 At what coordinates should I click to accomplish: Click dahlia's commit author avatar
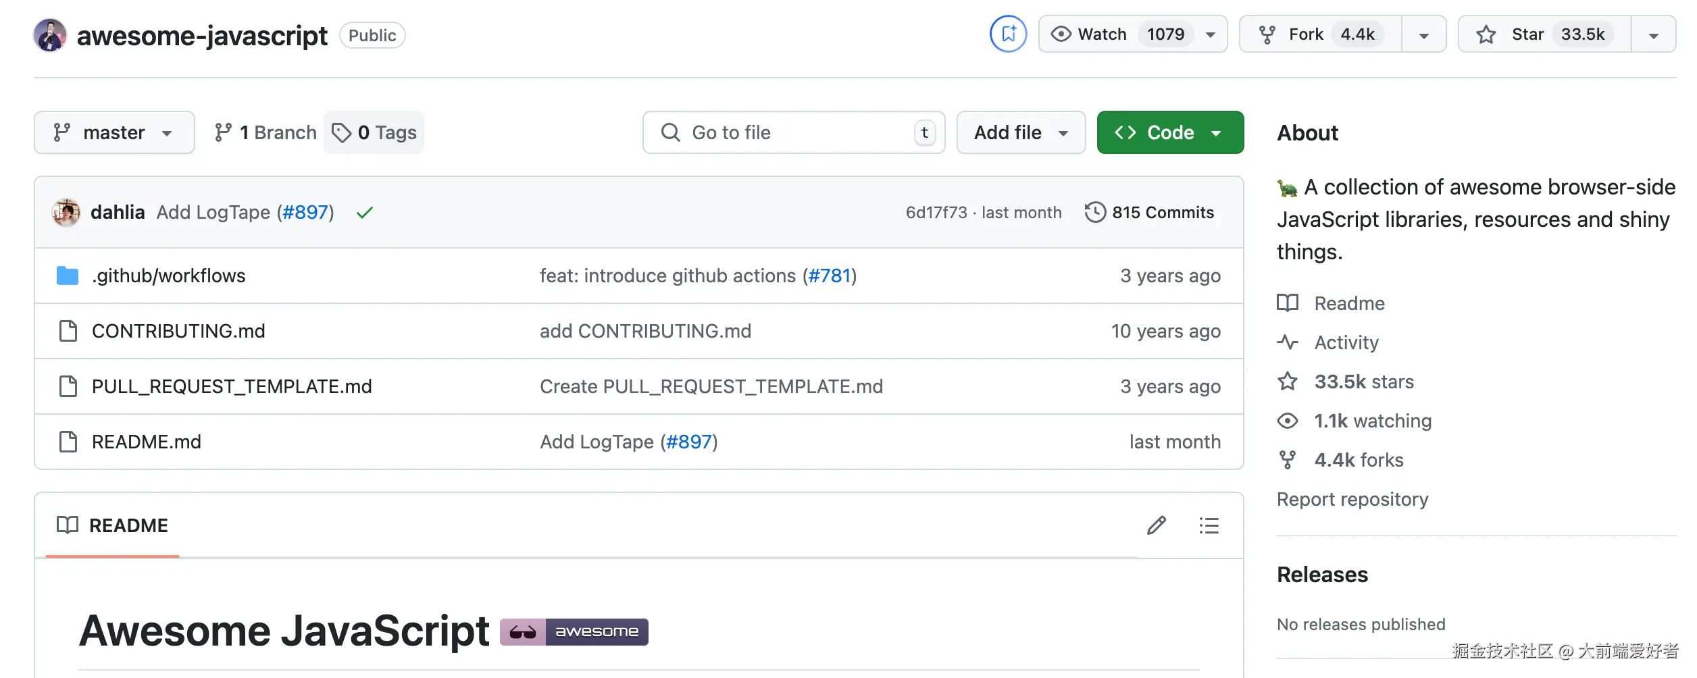click(x=66, y=213)
